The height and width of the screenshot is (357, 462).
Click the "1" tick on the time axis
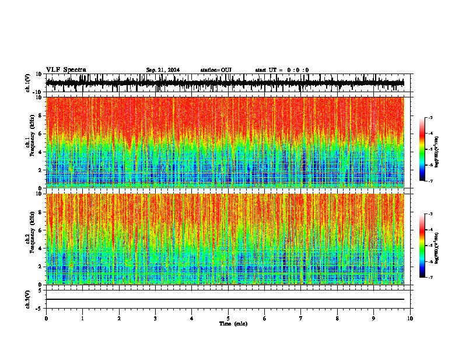coord(83,318)
